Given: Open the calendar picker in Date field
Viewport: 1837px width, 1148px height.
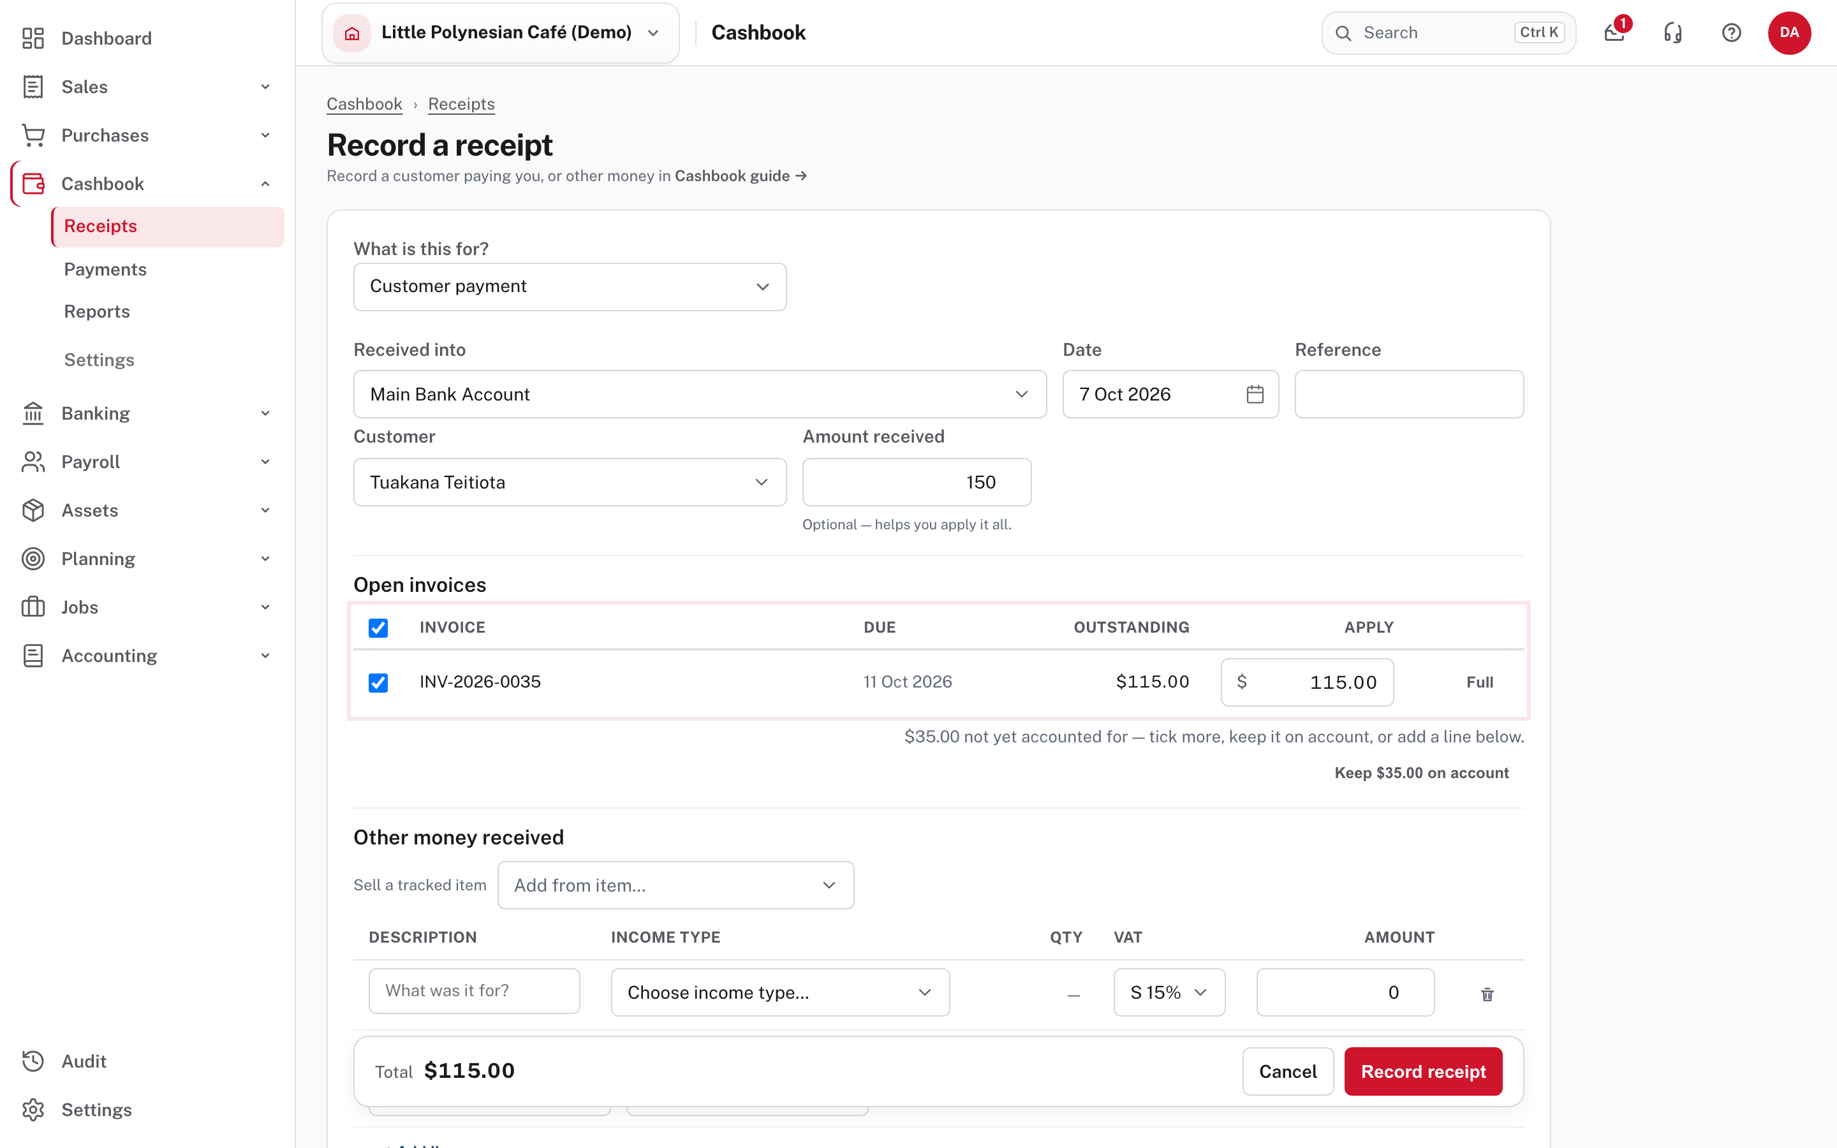Looking at the screenshot, I should click(x=1255, y=394).
